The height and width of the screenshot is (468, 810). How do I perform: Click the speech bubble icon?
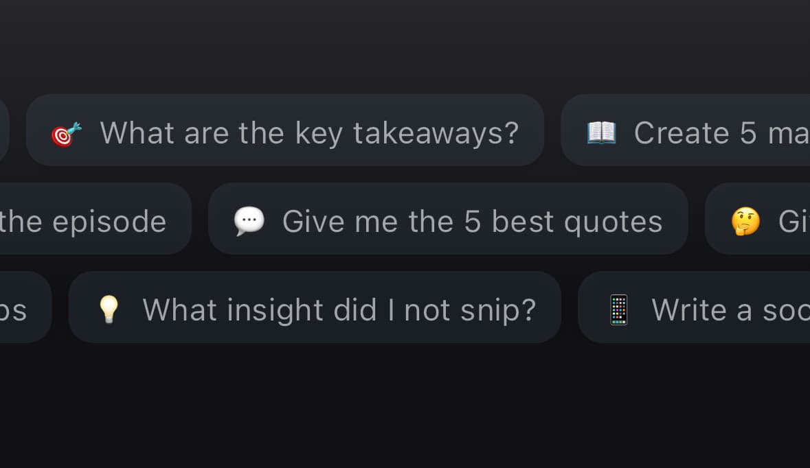[249, 221]
